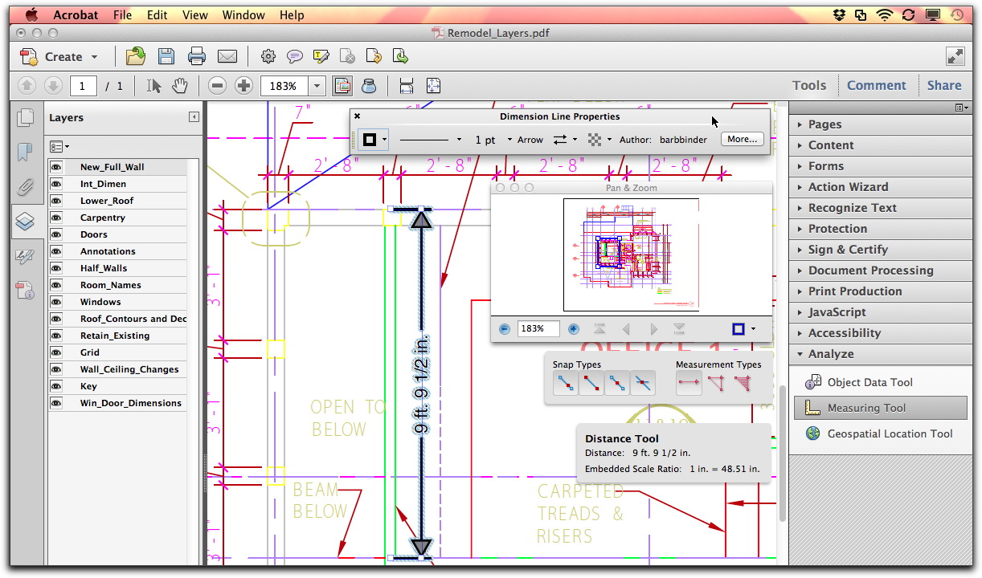
Task: Go to previous page with up arrow
Action: point(27,85)
